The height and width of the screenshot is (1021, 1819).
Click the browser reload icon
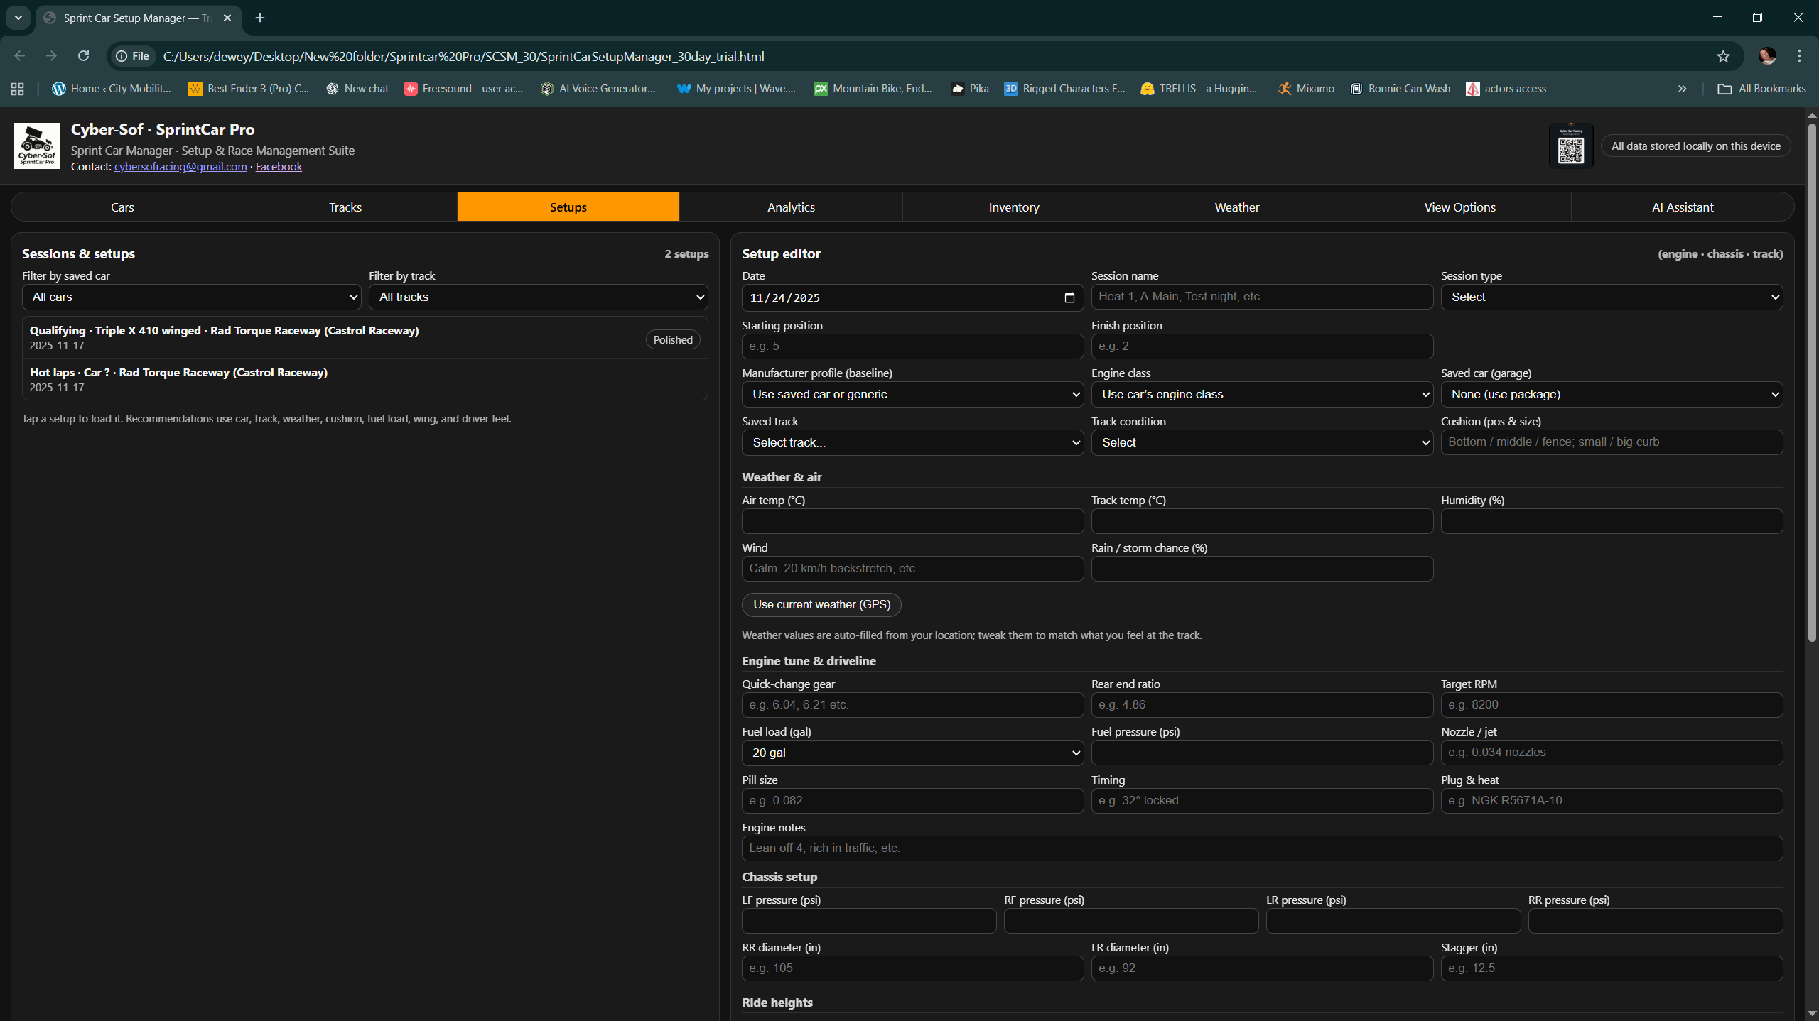83,56
